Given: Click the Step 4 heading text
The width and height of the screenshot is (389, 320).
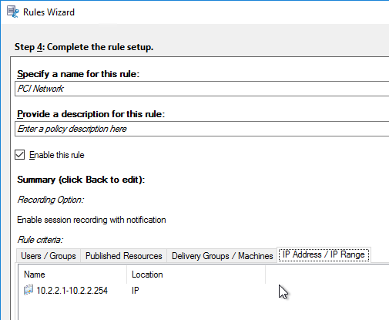Looking at the screenshot, I should (x=84, y=47).
